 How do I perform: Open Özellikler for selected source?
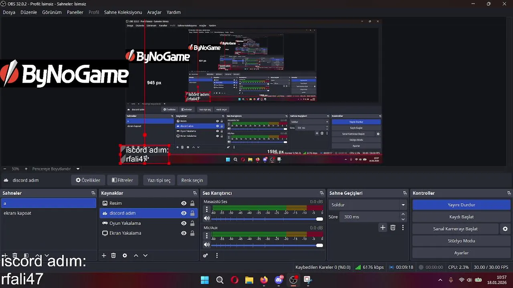[88, 180]
